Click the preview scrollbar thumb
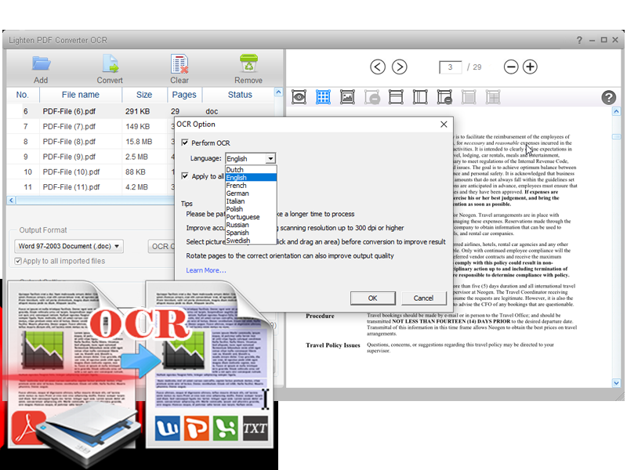The height and width of the screenshot is (470, 627). point(616,137)
